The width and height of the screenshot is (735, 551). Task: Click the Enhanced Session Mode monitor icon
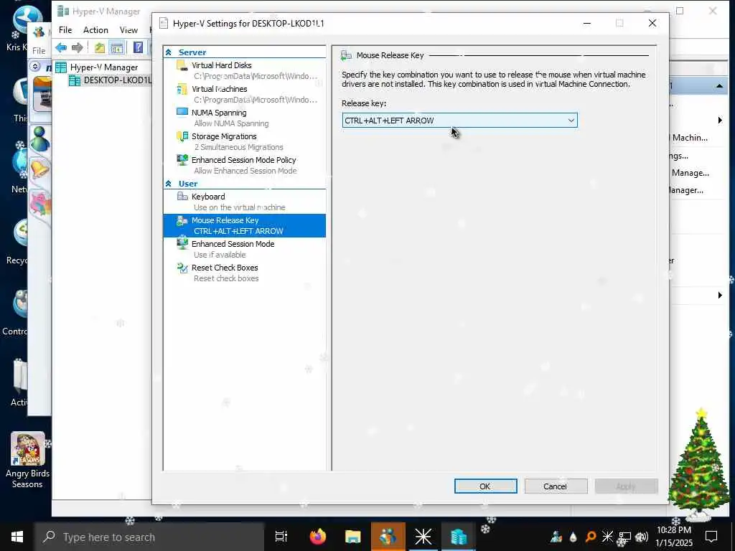pos(182,244)
